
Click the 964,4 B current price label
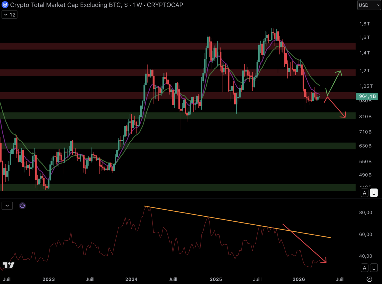pos(367,96)
